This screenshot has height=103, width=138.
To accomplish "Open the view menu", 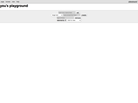I will click(x=13, y=2).
